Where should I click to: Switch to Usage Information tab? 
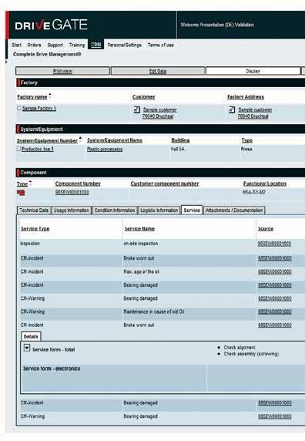point(72,210)
